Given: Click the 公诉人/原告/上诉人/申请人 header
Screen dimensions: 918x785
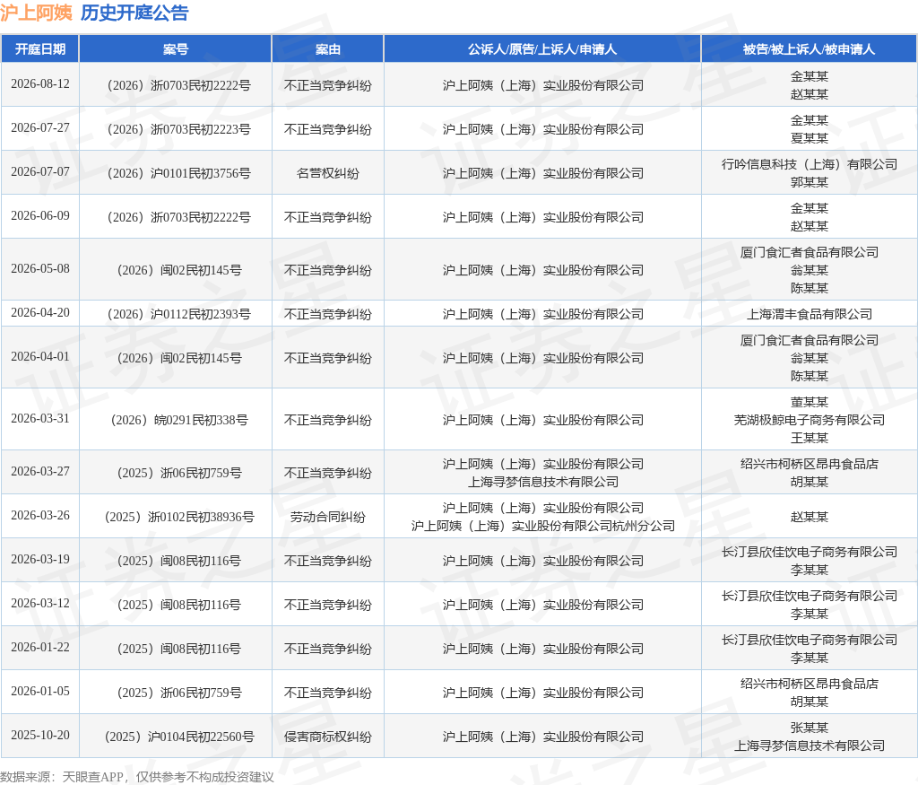Looking at the screenshot, I should coord(542,49).
